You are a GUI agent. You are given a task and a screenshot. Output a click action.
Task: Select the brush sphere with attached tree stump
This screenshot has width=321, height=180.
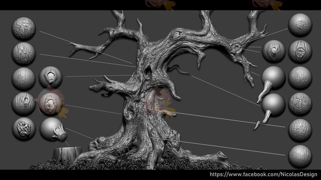53,129
